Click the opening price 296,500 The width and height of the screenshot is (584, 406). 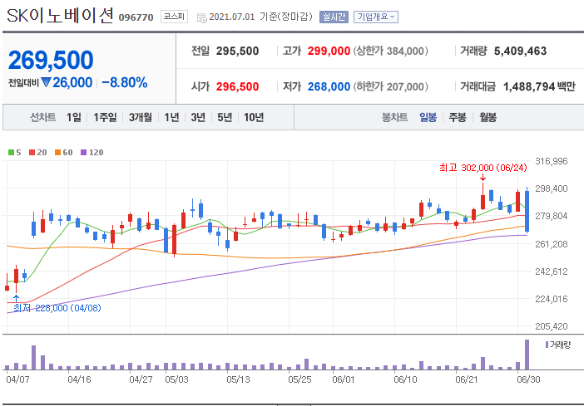point(238,86)
